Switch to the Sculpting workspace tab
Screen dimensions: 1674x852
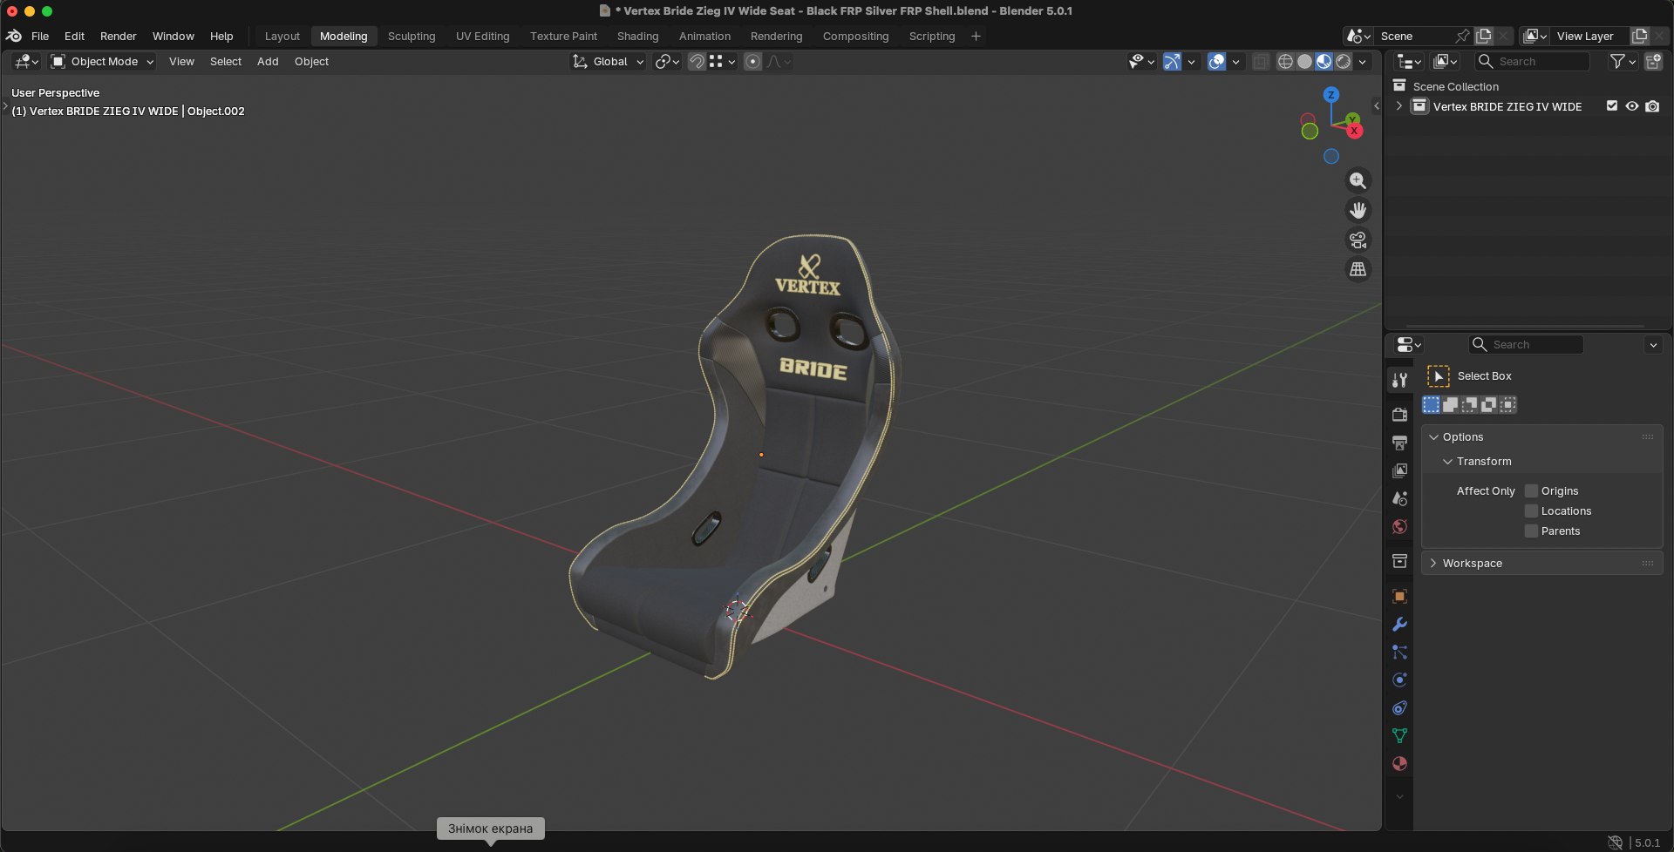(412, 36)
